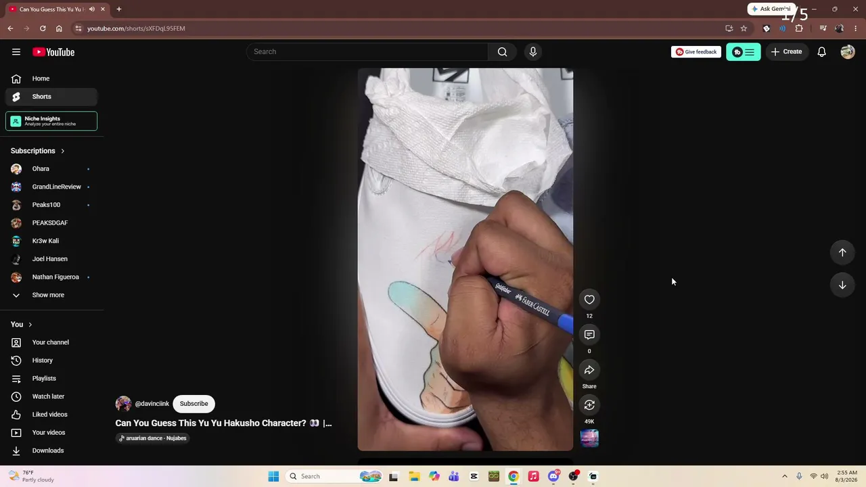Show more subscriptions
The width and height of the screenshot is (866, 487).
49,295
